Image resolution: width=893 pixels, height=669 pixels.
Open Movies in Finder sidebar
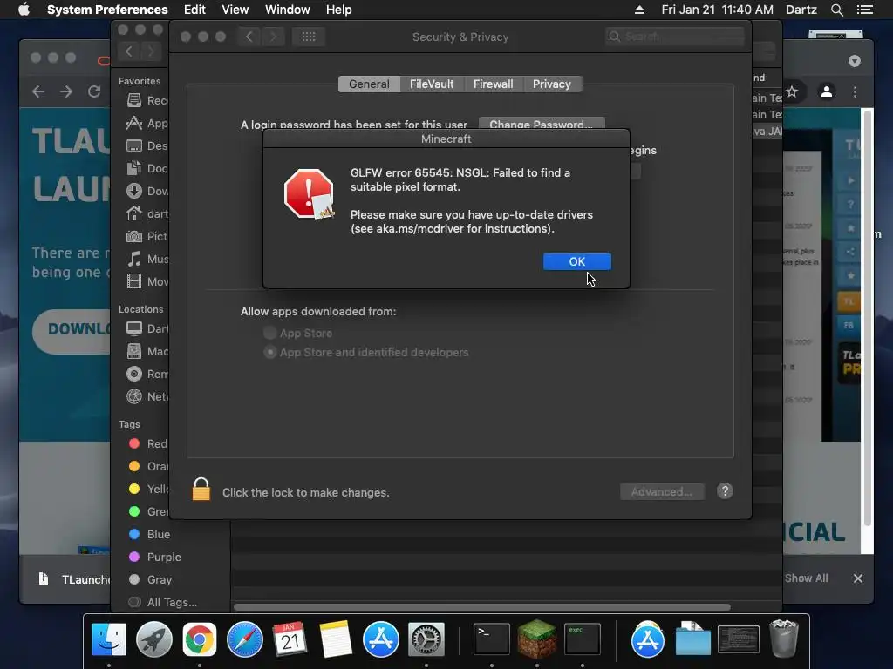148,281
